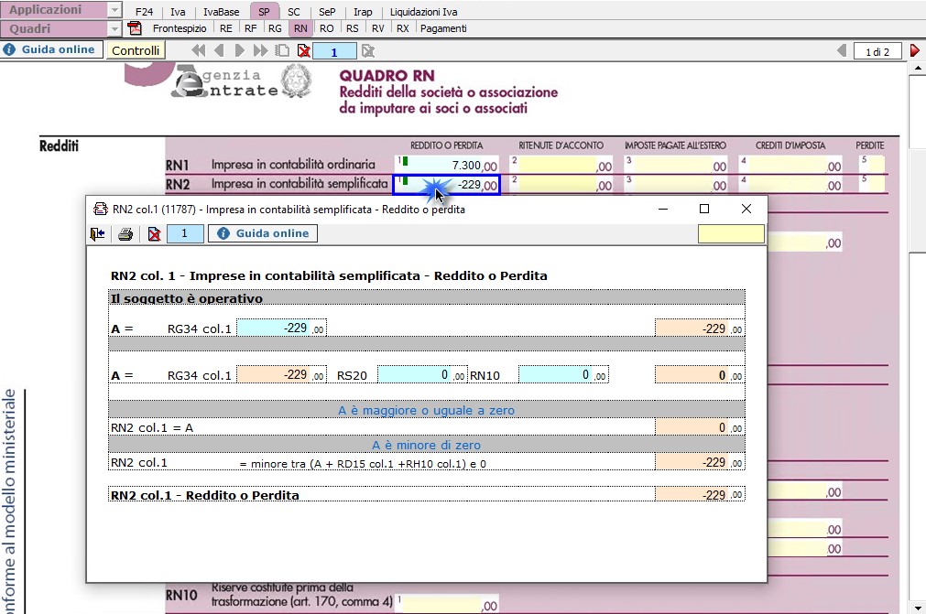Image resolution: width=926 pixels, height=614 pixels.
Task: Click the '1 di 2' page indicator field
Action: tap(877, 52)
